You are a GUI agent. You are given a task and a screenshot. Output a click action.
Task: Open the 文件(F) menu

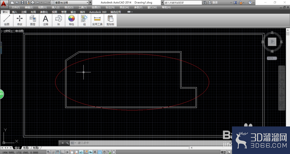pos(16,7)
